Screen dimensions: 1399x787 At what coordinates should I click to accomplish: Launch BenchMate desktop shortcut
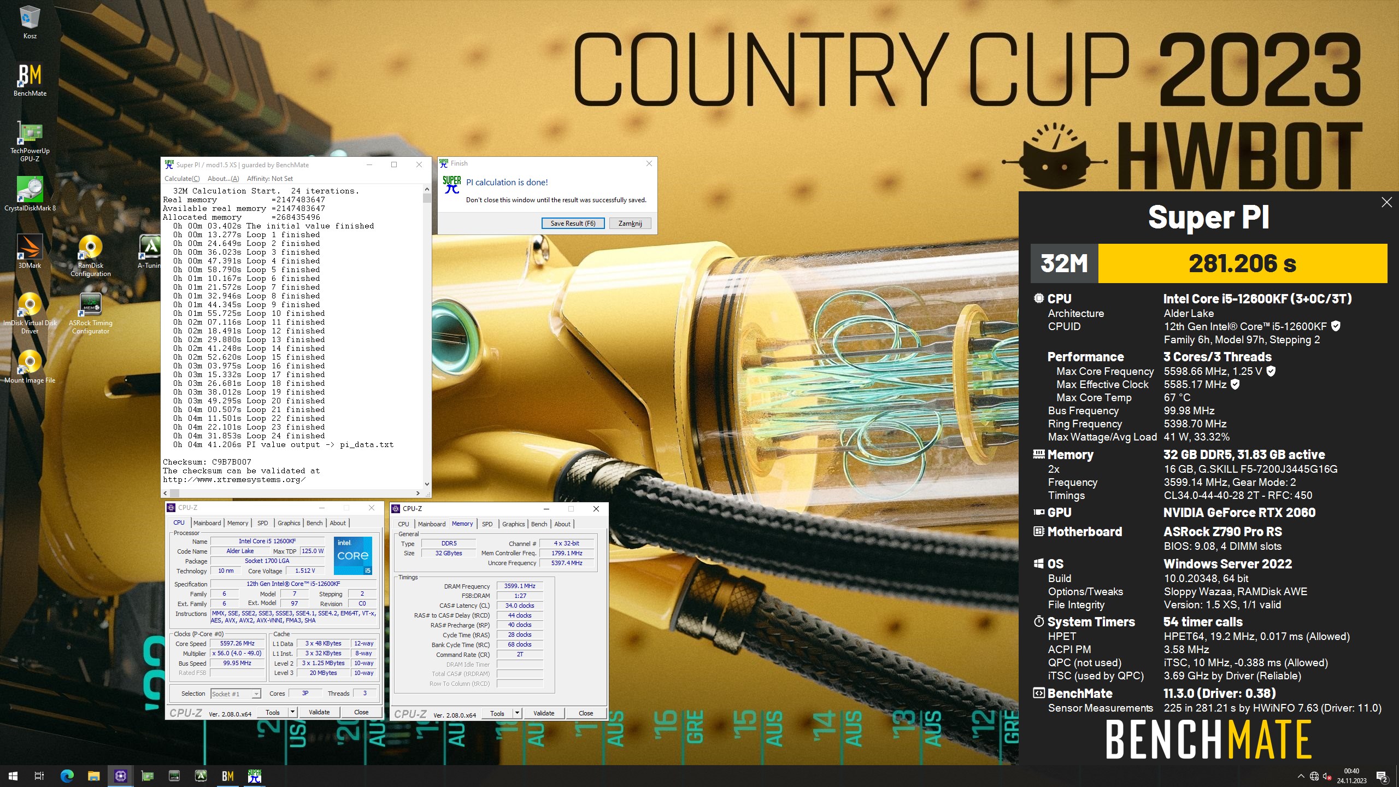pyautogui.click(x=30, y=80)
